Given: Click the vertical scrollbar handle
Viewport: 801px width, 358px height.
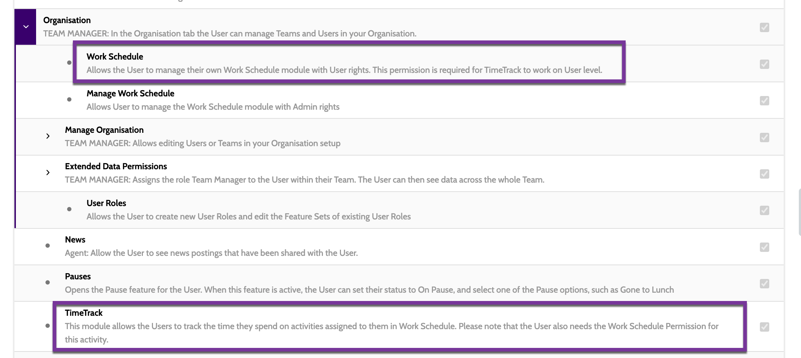Looking at the screenshot, I should 799,212.
